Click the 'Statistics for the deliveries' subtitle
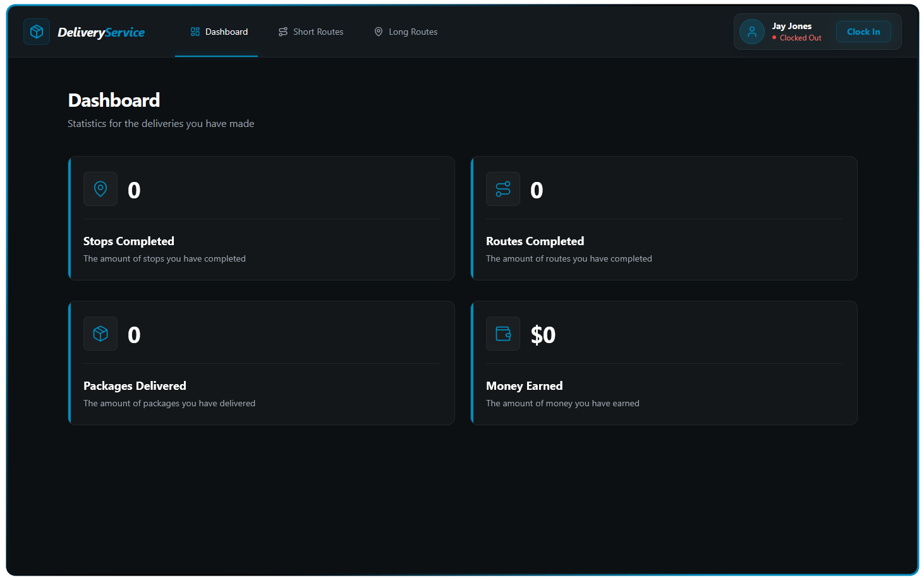Screen dimensions: 924x580 click(x=161, y=124)
